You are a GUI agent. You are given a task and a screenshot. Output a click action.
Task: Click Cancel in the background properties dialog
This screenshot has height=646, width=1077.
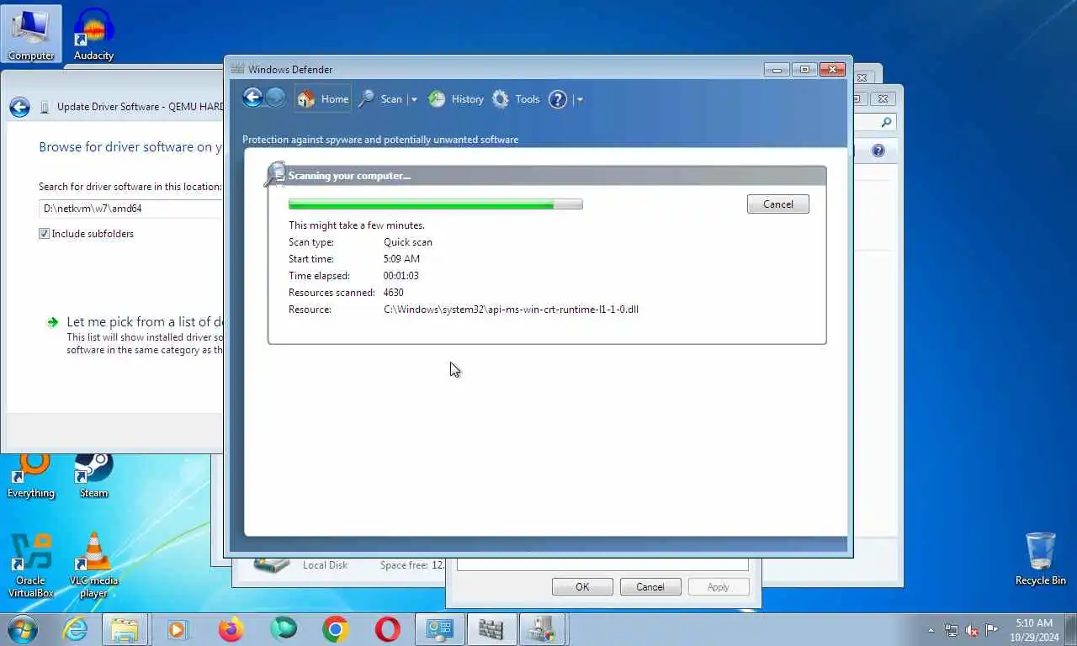coord(650,587)
